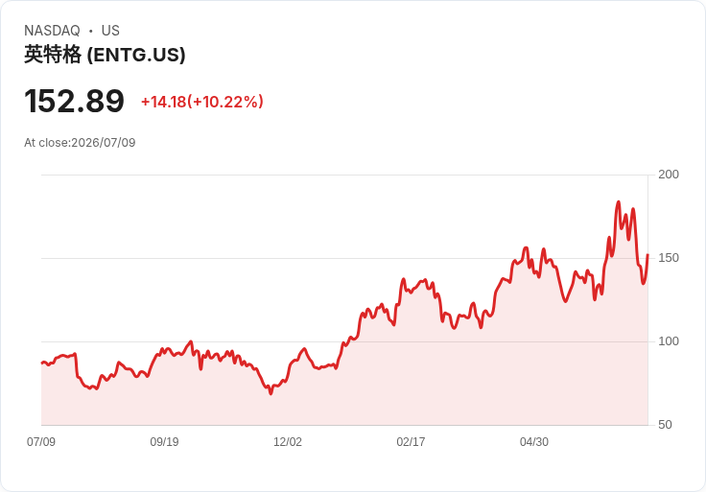Click the NASDAQ exchange label
706x492 pixels.
pyautogui.click(x=52, y=31)
